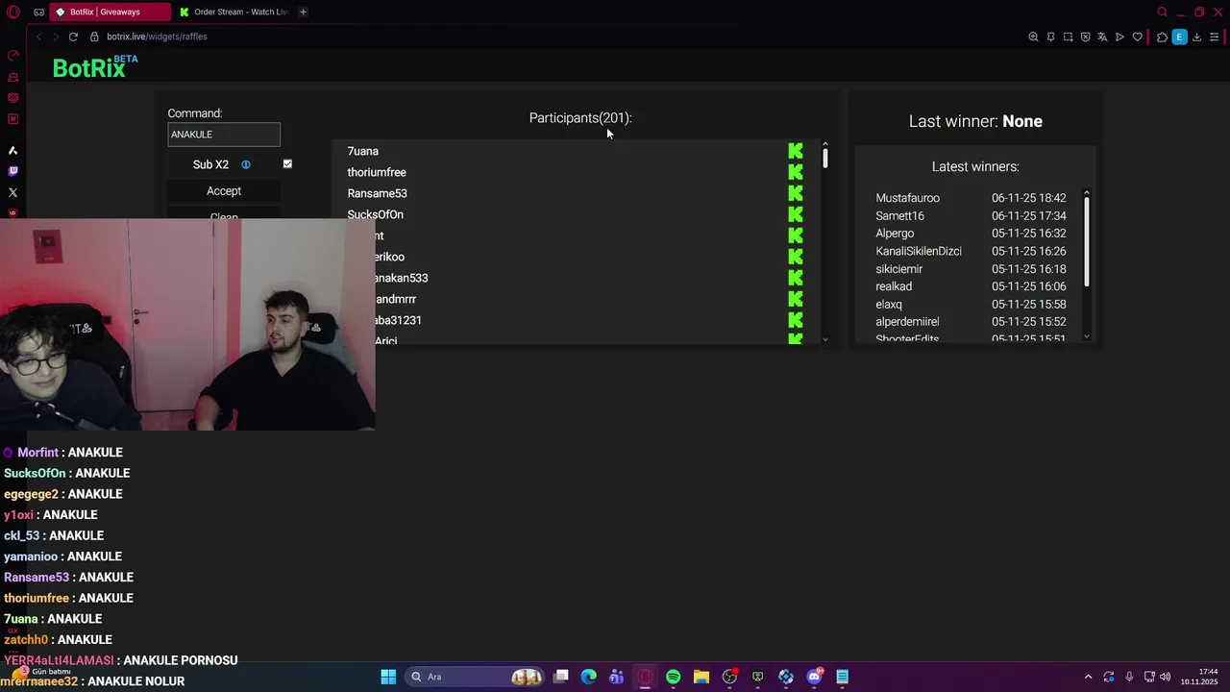This screenshot has height=692, width=1230.
Task: Reload the botrix.live page
Action: point(73,37)
